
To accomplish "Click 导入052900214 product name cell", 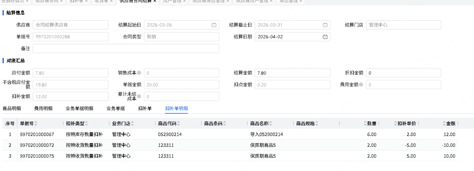I will 266,135.
